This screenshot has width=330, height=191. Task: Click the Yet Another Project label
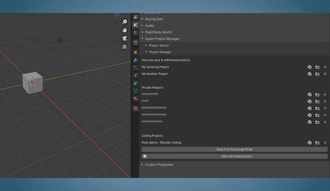click(154, 74)
